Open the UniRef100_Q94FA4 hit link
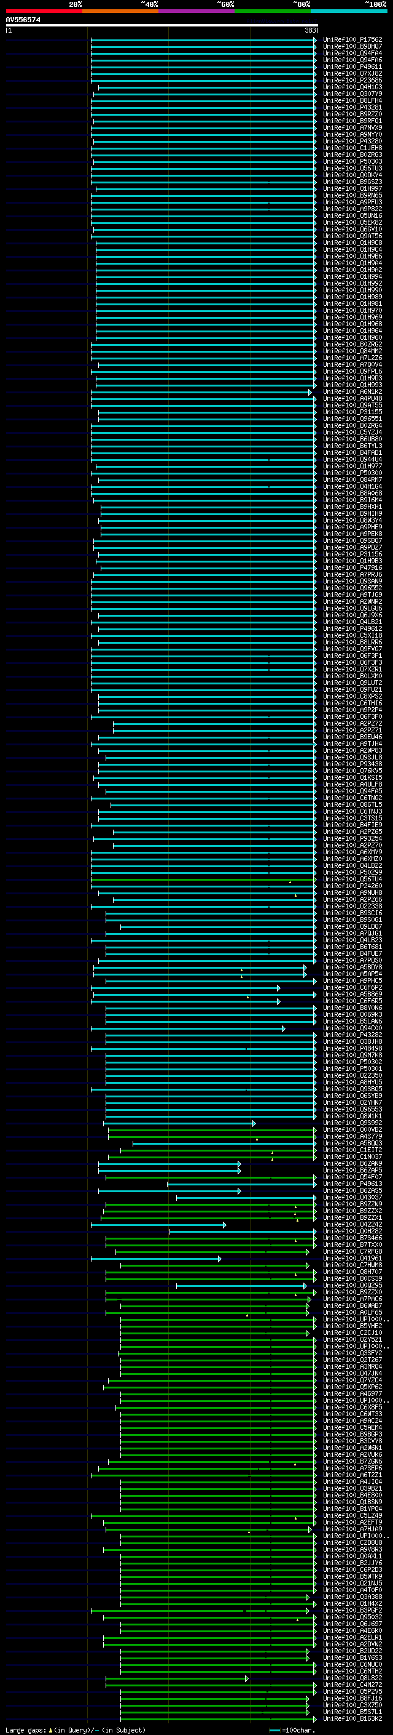393x1735 pixels. pos(352,53)
